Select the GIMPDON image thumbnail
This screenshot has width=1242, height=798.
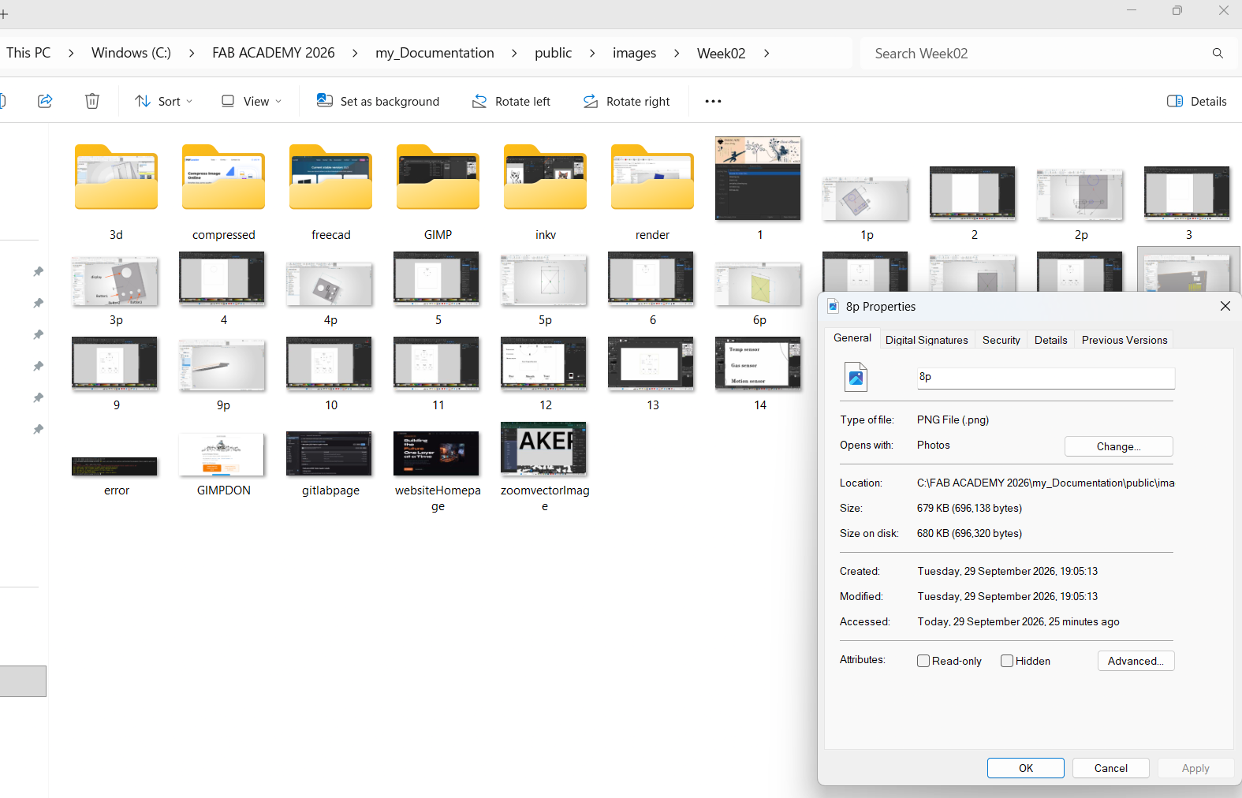coord(222,454)
